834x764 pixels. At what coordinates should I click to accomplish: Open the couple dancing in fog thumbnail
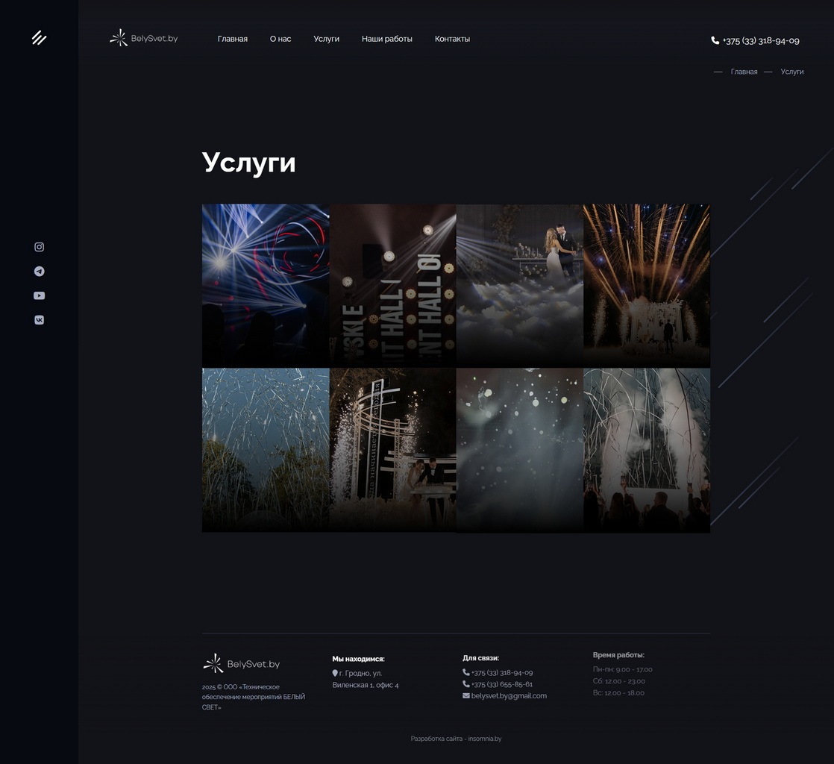click(x=519, y=285)
